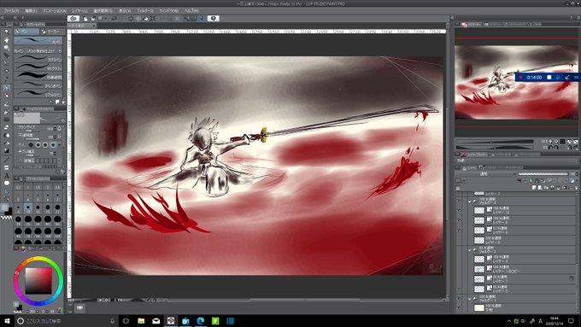Adjust brush opacity stepper arrows

pyautogui.click(x=55, y=137)
